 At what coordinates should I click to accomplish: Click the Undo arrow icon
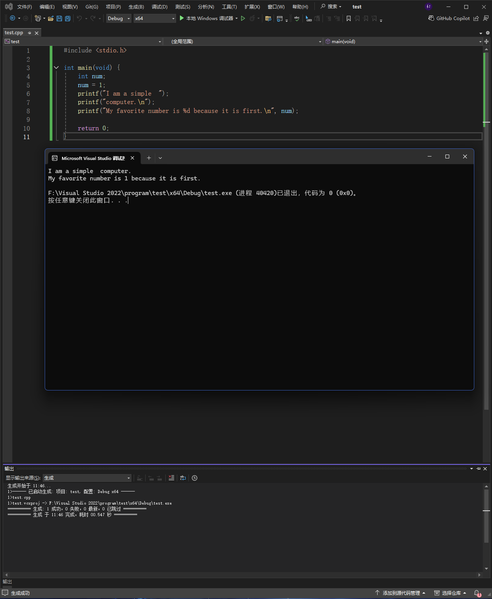click(79, 18)
